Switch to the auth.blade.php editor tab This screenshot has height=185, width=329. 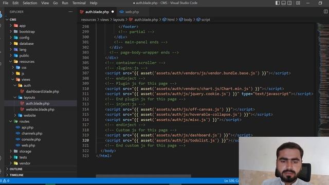click(x=97, y=12)
